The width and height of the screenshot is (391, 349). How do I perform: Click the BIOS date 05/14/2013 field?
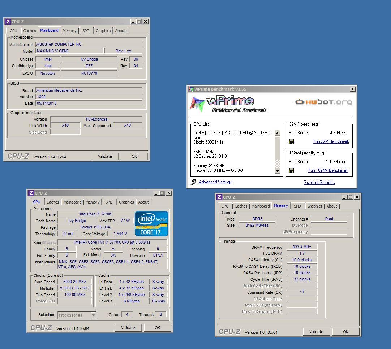(x=89, y=103)
